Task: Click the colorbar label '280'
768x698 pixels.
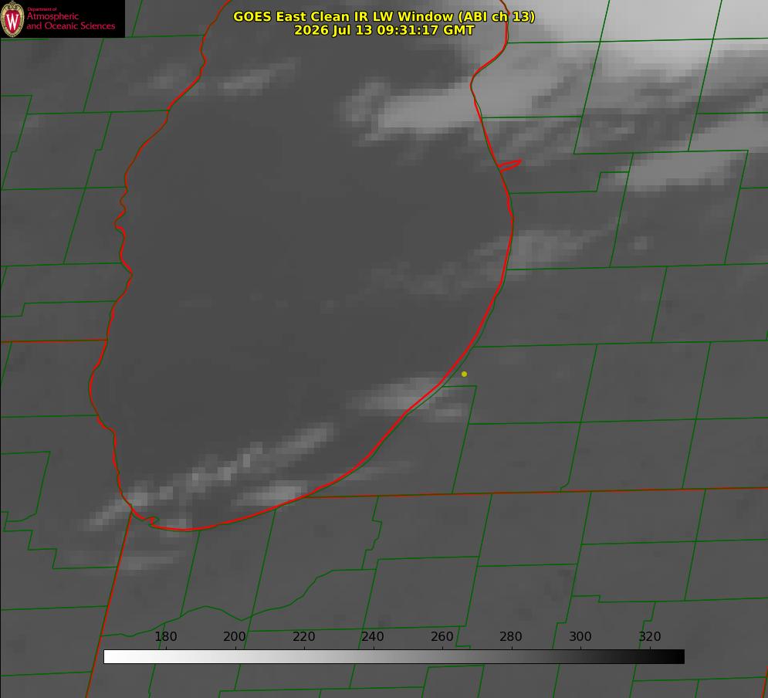Action: [511, 637]
